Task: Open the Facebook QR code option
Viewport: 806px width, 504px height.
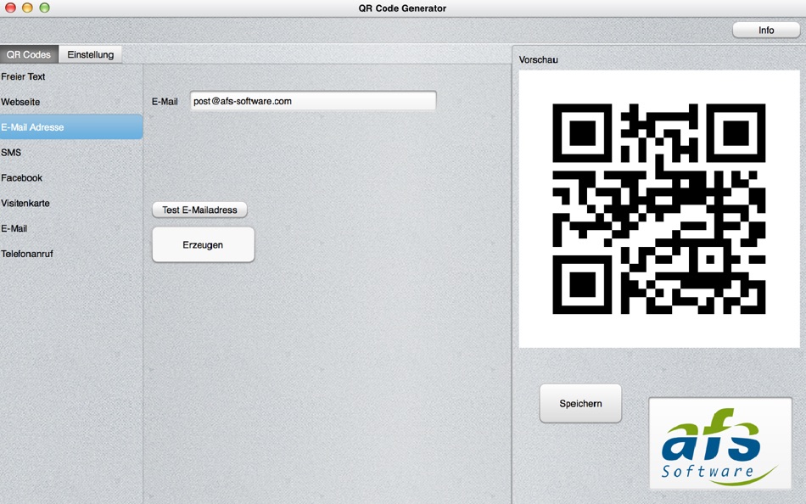Action: click(x=23, y=177)
